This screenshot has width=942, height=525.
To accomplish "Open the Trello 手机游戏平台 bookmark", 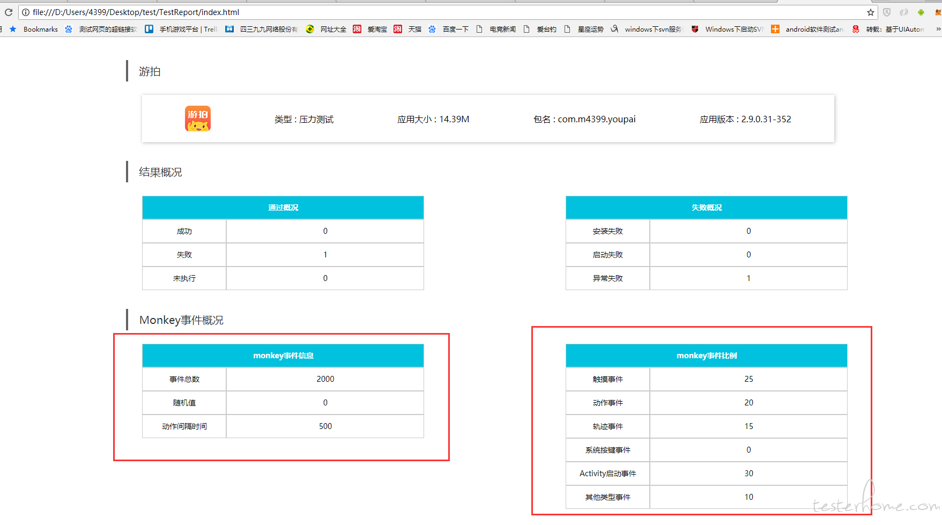I will (x=181, y=29).
